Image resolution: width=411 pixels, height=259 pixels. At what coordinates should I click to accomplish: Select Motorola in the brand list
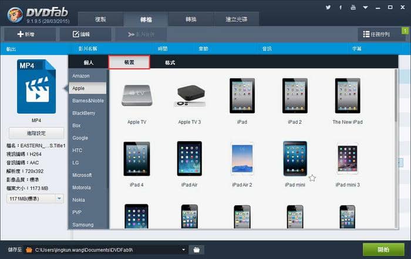click(87, 187)
